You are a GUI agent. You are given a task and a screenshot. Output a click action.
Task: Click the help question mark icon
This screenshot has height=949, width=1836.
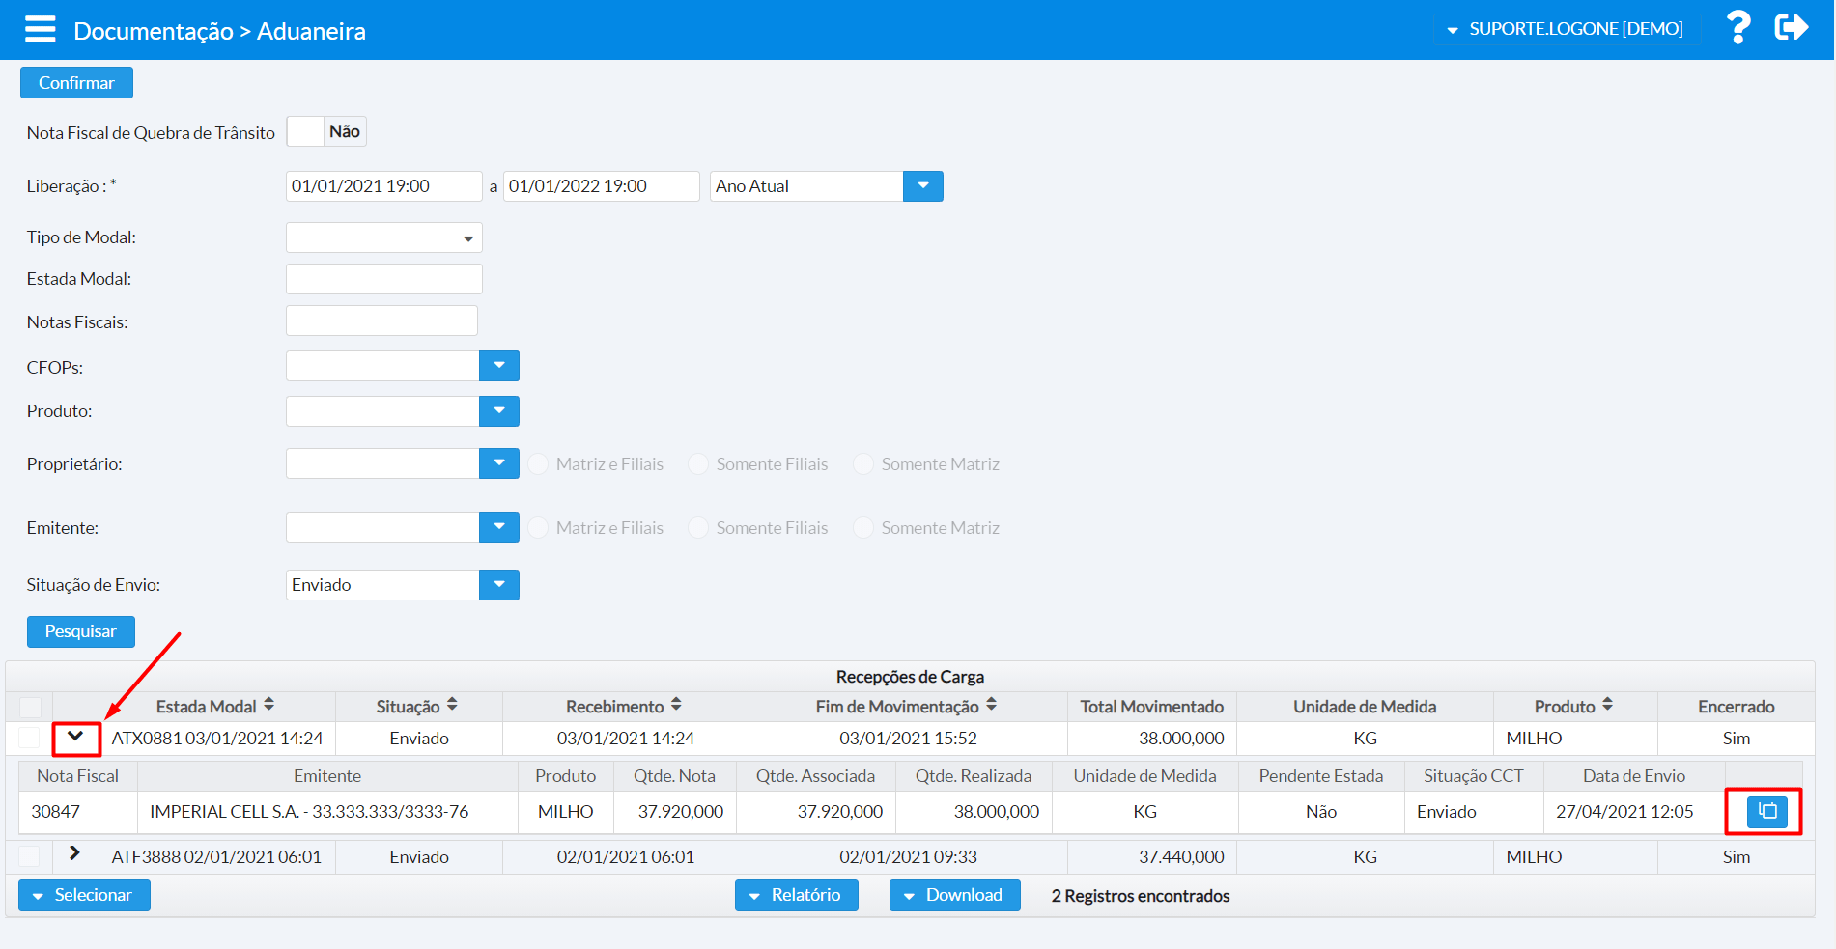[1737, 28]
